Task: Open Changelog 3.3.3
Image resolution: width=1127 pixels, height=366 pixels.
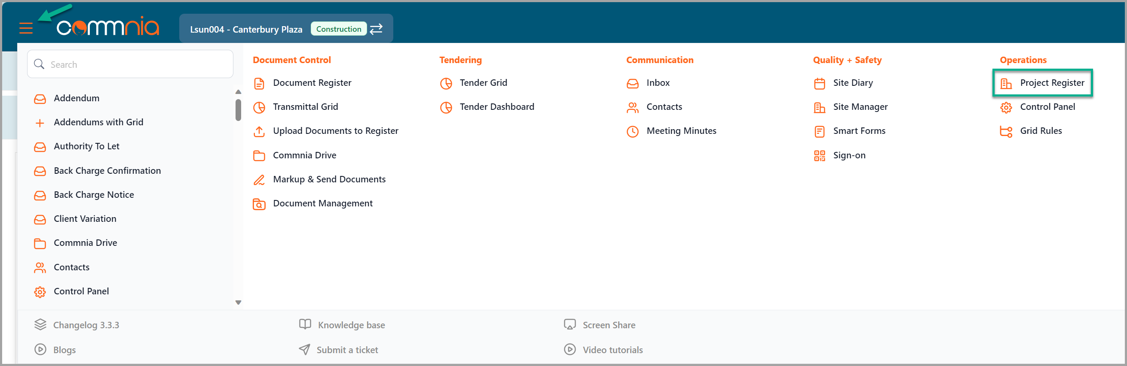Action: [86, 325]
